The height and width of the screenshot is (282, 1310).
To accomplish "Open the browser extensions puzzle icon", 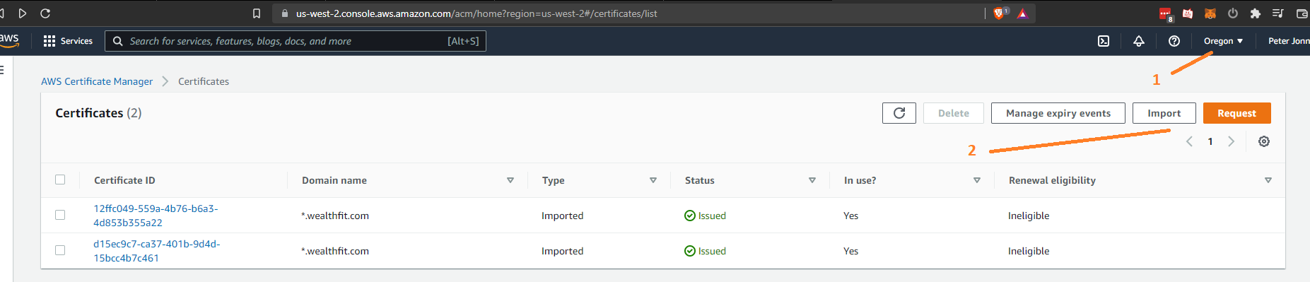I will (x=1256, y=13).
